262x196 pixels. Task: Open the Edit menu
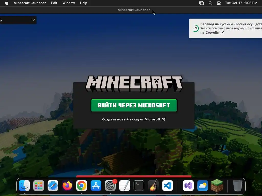[x=54, y=3]
